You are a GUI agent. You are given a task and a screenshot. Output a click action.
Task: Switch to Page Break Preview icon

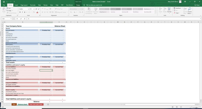(181, 107)
